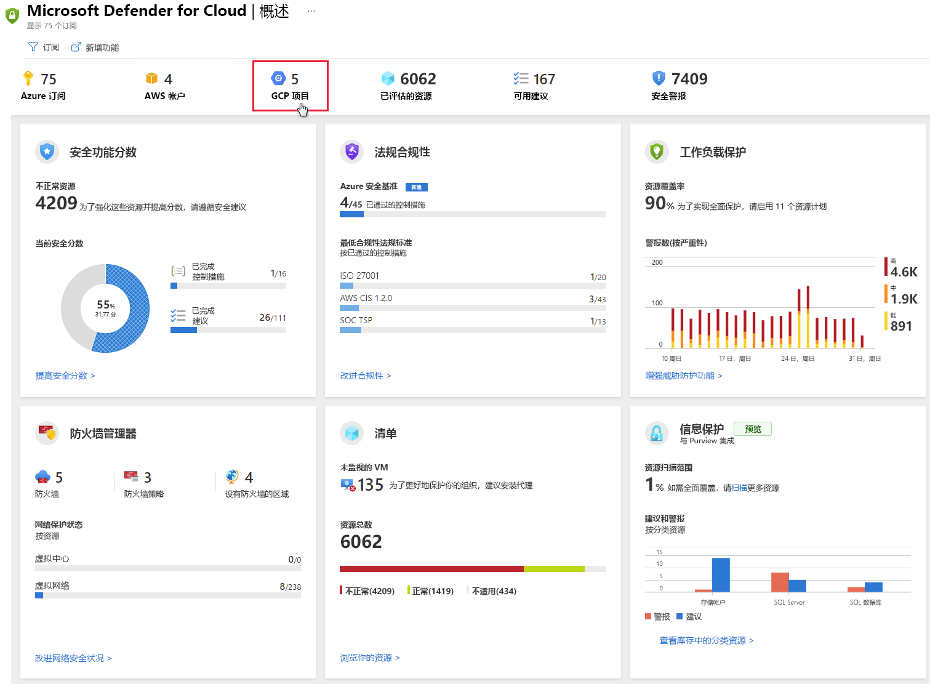Select the 7409 安全警报 tile
The height and width of the screenshot is (684, 930).
tap(679, 86)
